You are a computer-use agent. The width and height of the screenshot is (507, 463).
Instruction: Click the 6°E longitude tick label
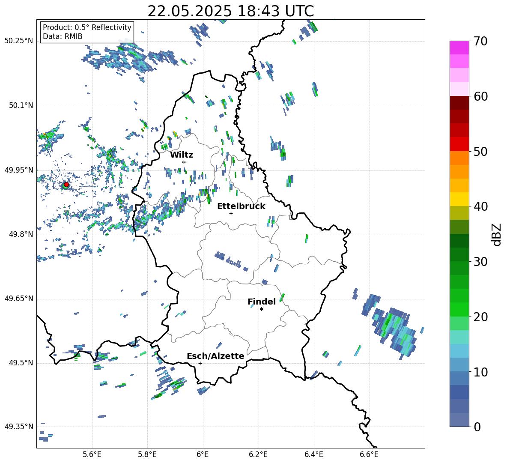tap(203, 454)
